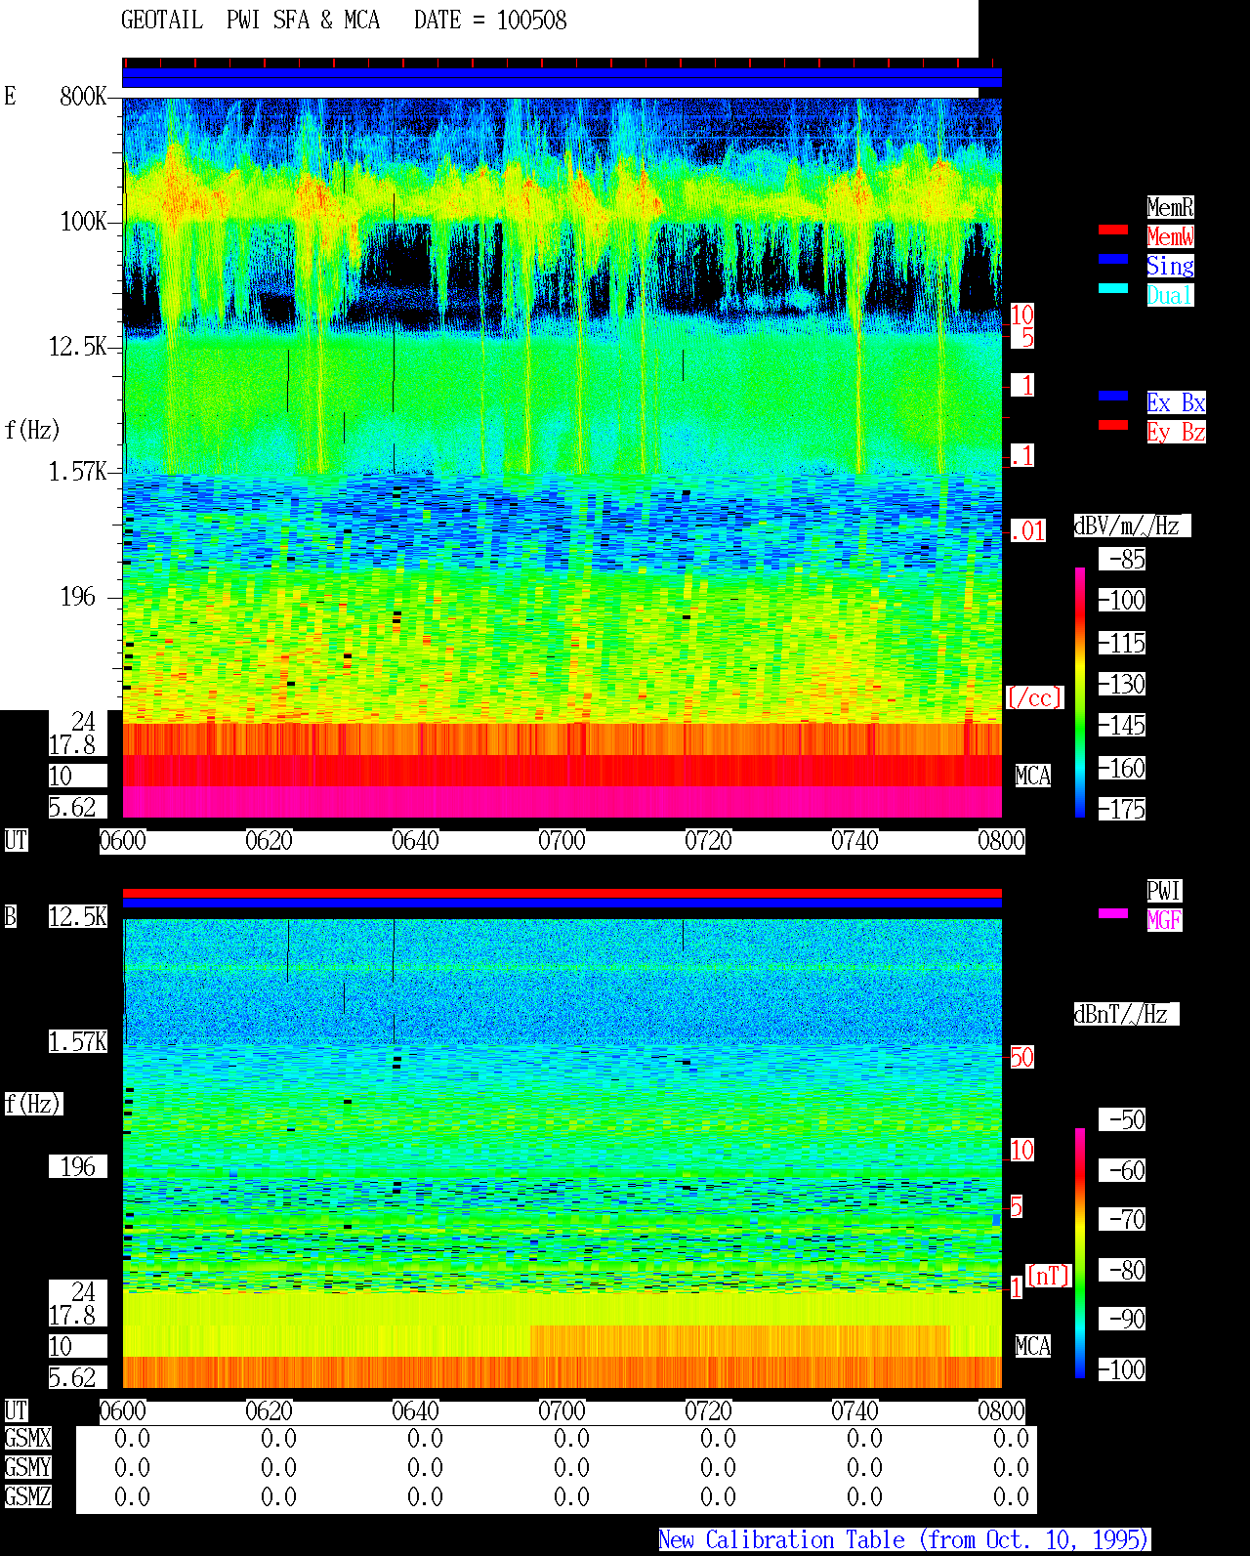The width and height of the screenshot is (1250, 1556).
Task: Click the lower MCA label beside B panel
Action: 1032,1347
